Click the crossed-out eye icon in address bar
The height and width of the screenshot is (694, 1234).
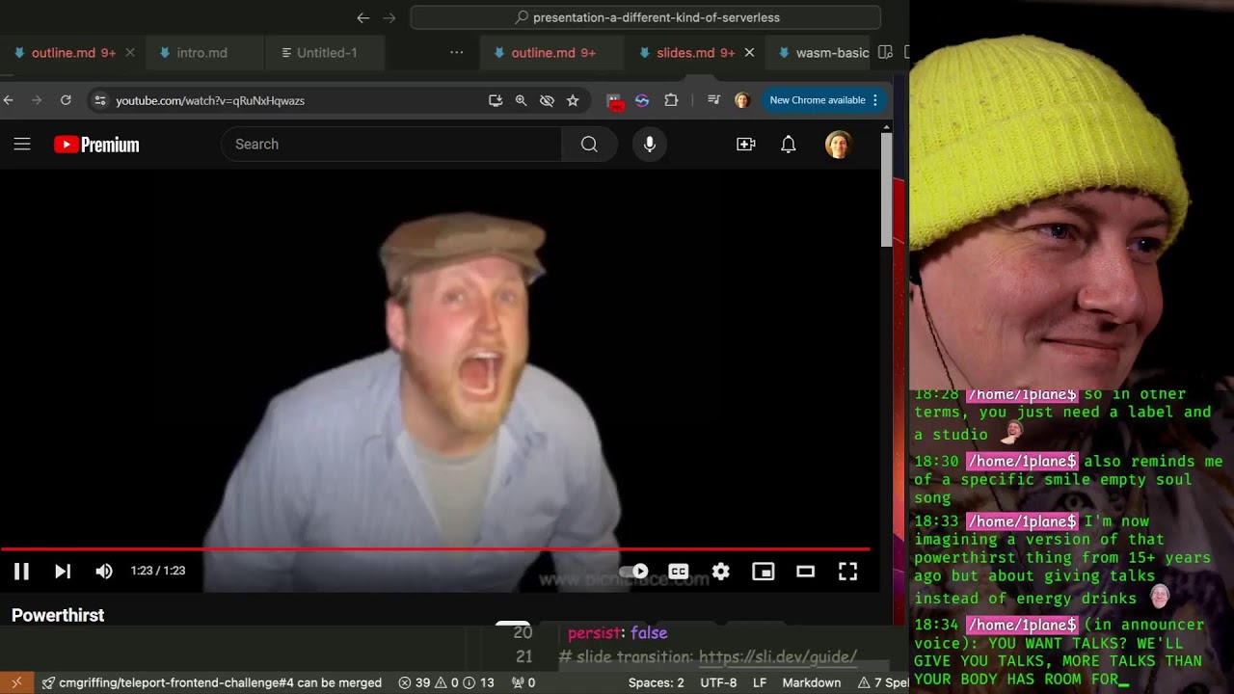click(x=547, y=100)
